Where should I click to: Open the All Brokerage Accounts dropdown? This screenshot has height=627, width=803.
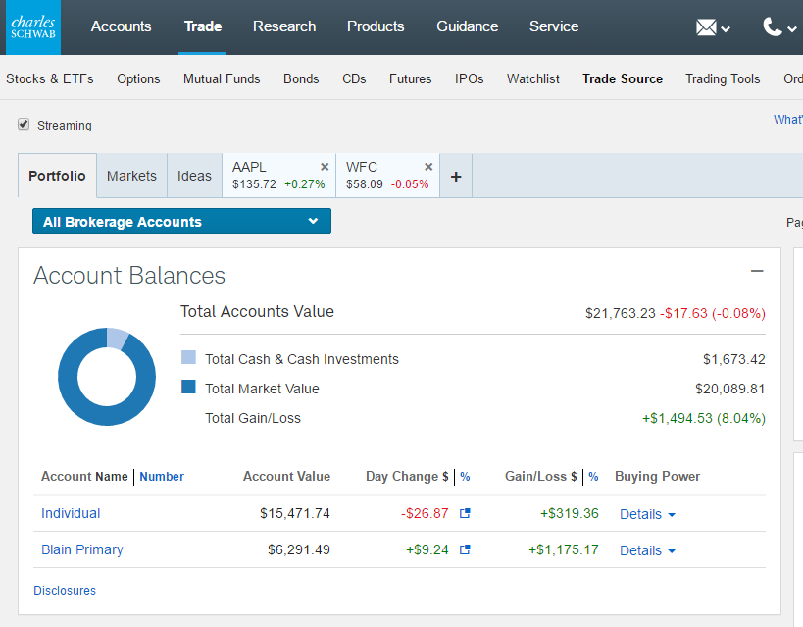[181, 221]
